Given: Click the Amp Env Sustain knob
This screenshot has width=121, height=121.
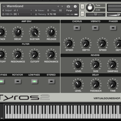Looking at the screenshot, I should click(x=34, y=32).
